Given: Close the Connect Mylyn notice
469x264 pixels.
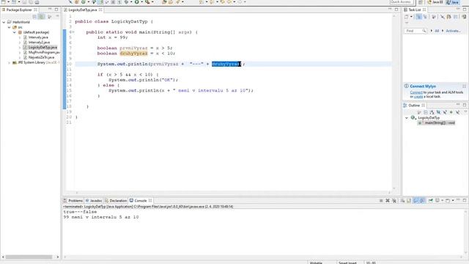Looking at the screenshot, I should click(464, 87).
